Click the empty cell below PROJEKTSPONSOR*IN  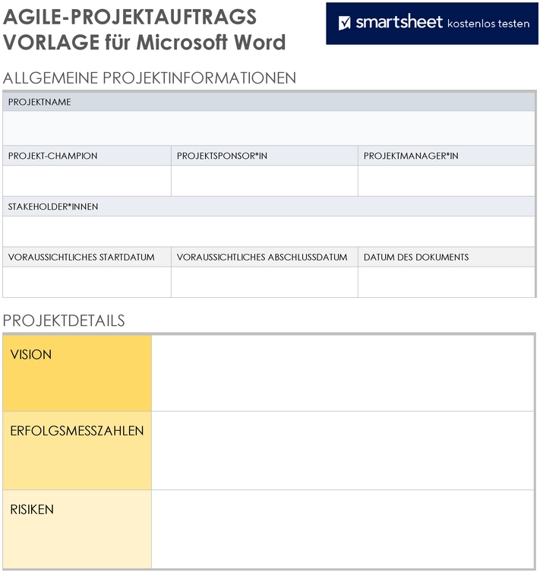click(264, 181)
